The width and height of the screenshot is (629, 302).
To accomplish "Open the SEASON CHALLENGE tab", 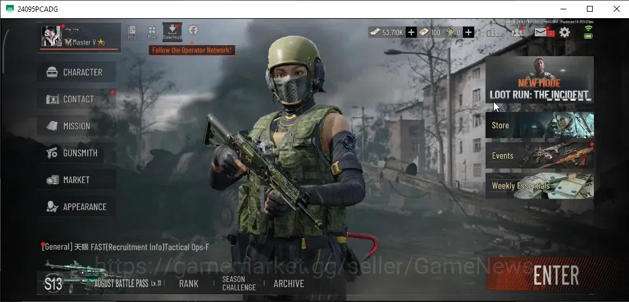I will coord(239,283).
